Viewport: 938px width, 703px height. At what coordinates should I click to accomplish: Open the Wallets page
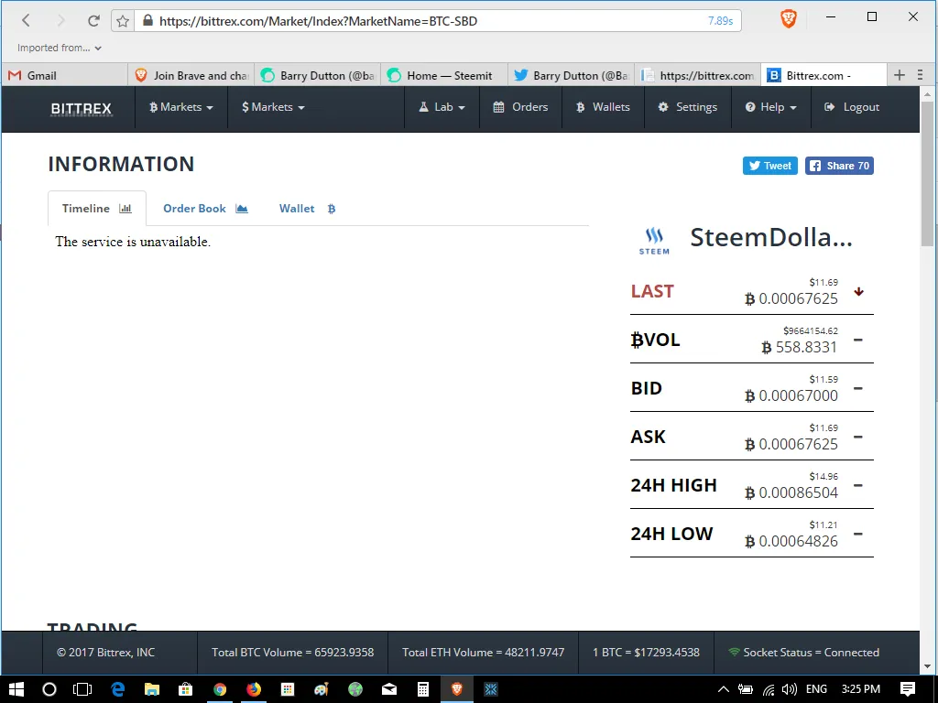click(603, 107)
